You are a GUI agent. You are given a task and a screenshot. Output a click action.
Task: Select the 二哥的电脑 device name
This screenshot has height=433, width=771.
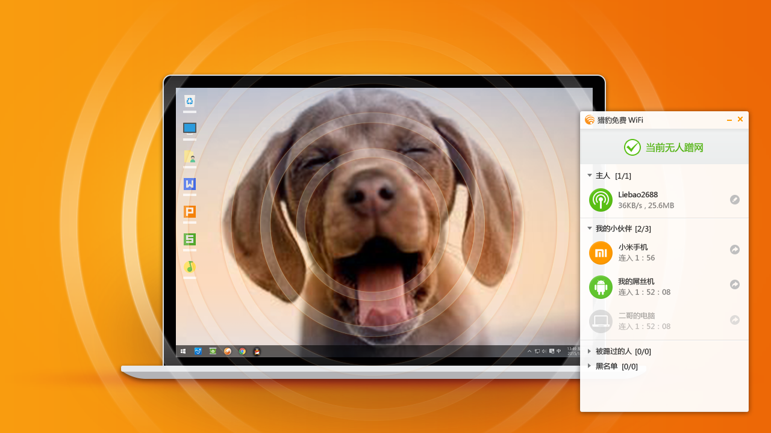click(x=636, y=316)
